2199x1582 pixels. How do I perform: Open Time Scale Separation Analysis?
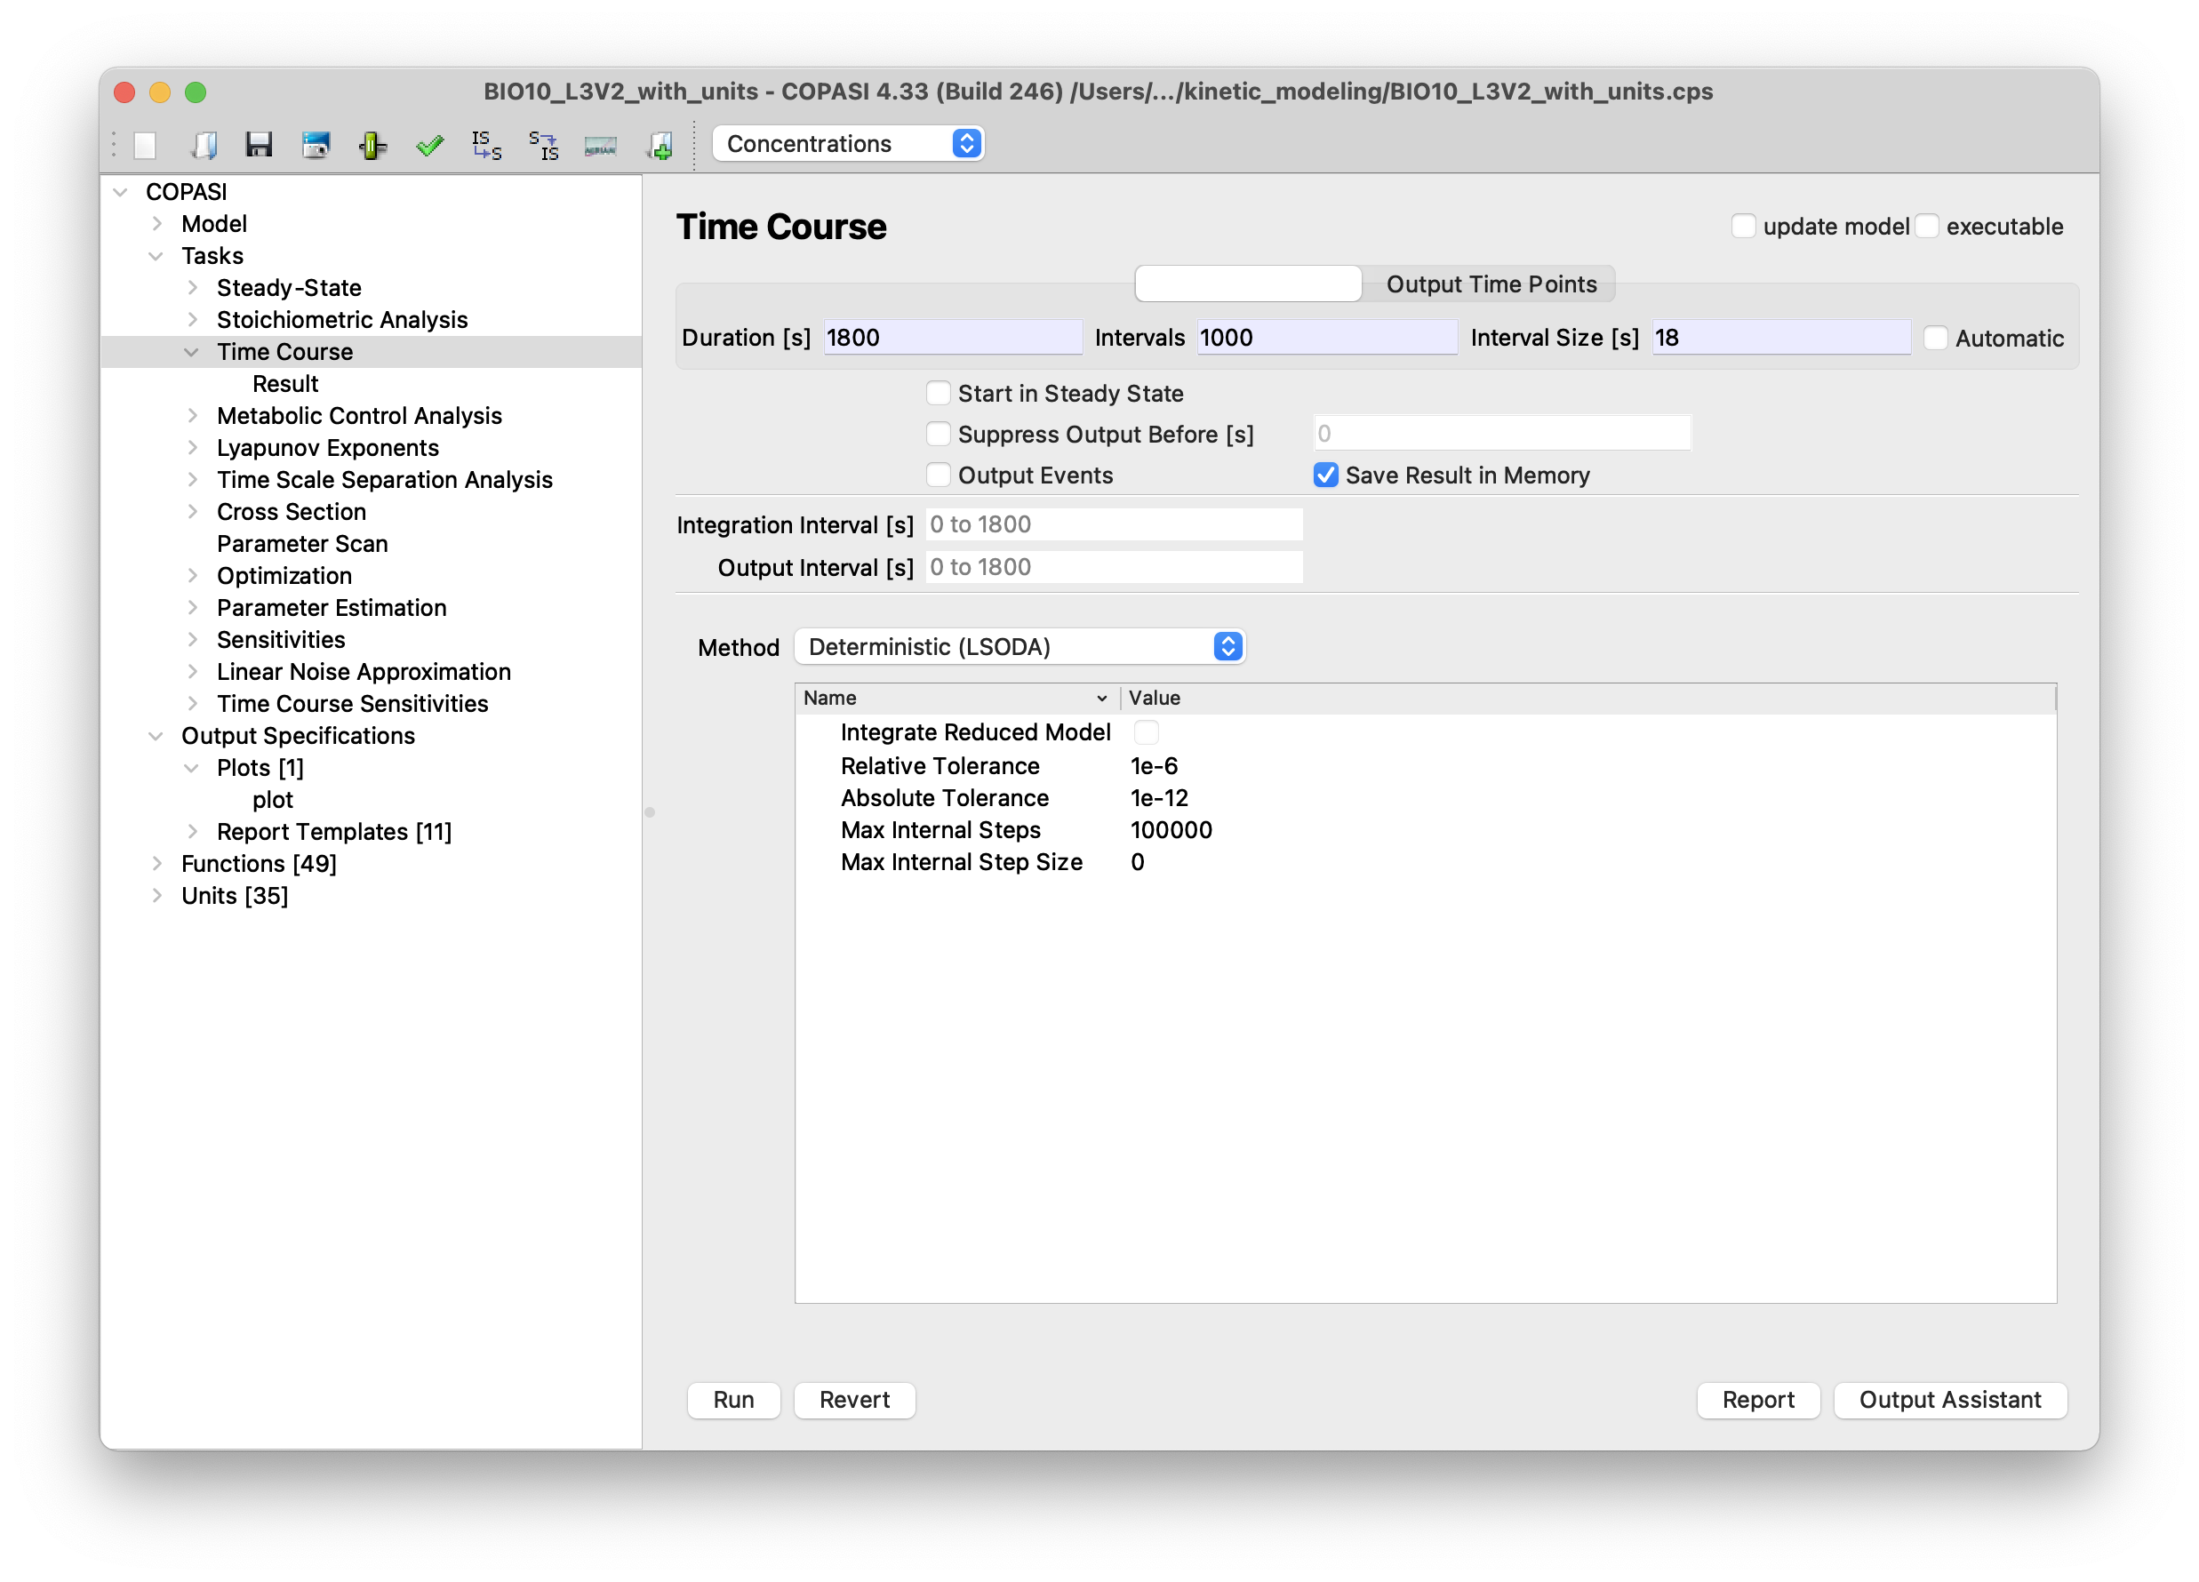coord(385,480)
